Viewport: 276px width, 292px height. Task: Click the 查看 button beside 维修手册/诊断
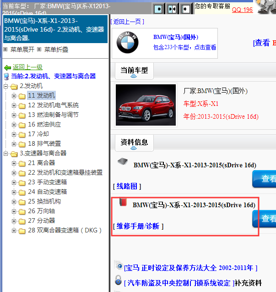(264, 219)
